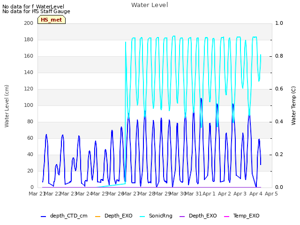Click the orange Depth_EXO legend swatch

(97, 217)
